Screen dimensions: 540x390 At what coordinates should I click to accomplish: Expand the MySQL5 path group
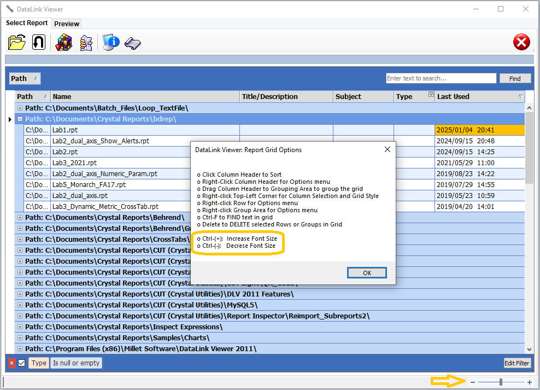pos(20,305)
